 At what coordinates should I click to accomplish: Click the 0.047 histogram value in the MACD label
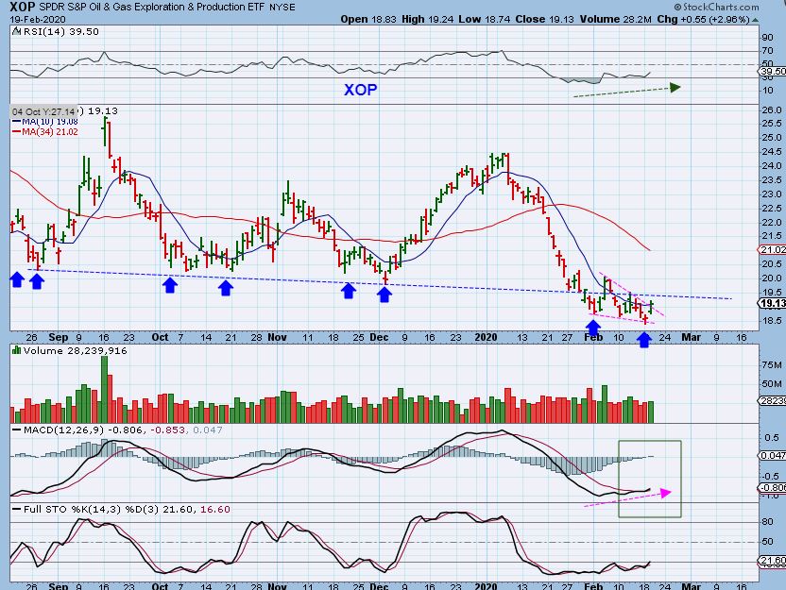(x=208, y=430)
